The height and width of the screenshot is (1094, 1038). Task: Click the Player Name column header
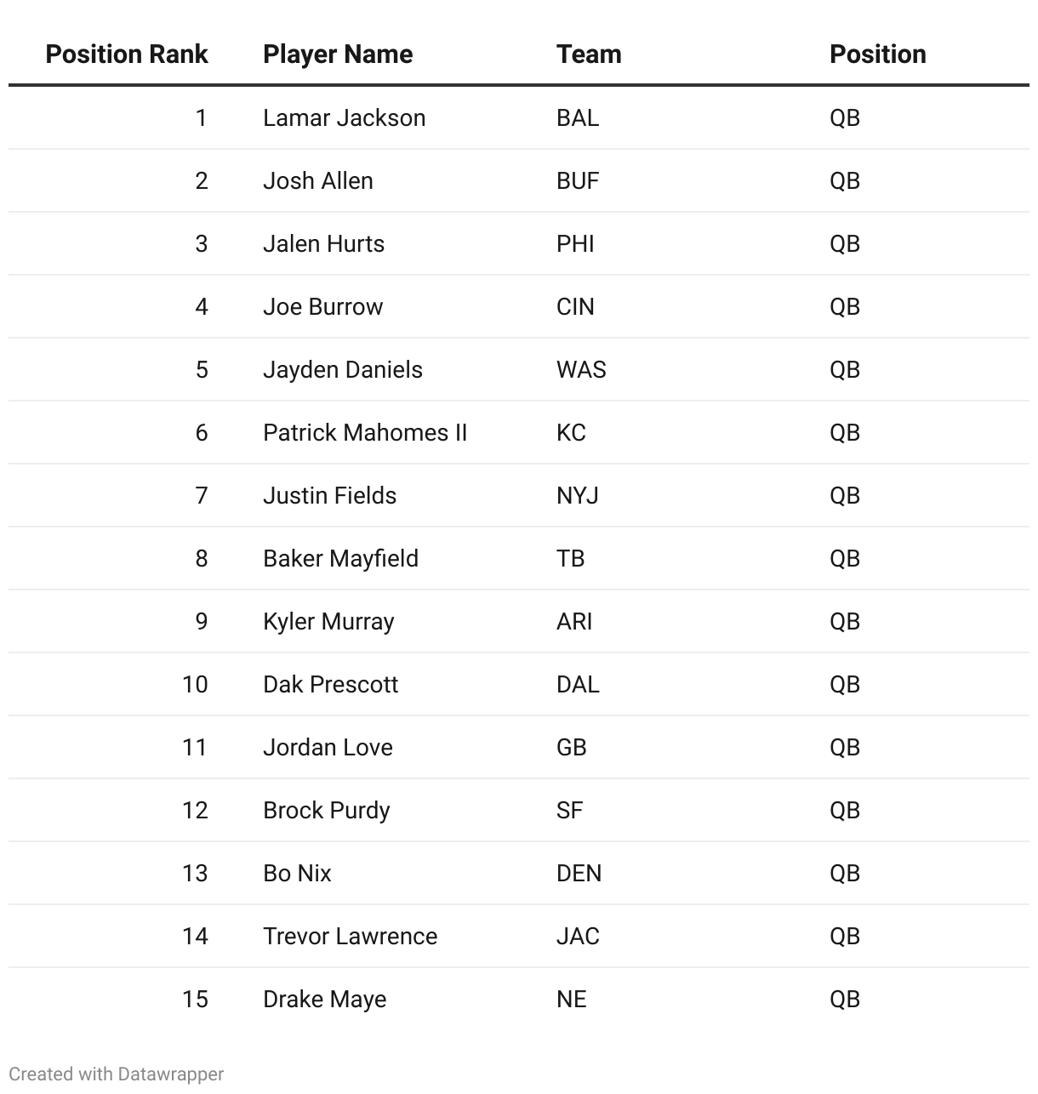[x=338, y=54]
